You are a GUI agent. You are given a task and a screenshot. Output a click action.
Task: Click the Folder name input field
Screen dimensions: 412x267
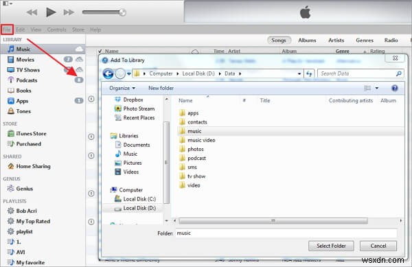coord(286,233)
